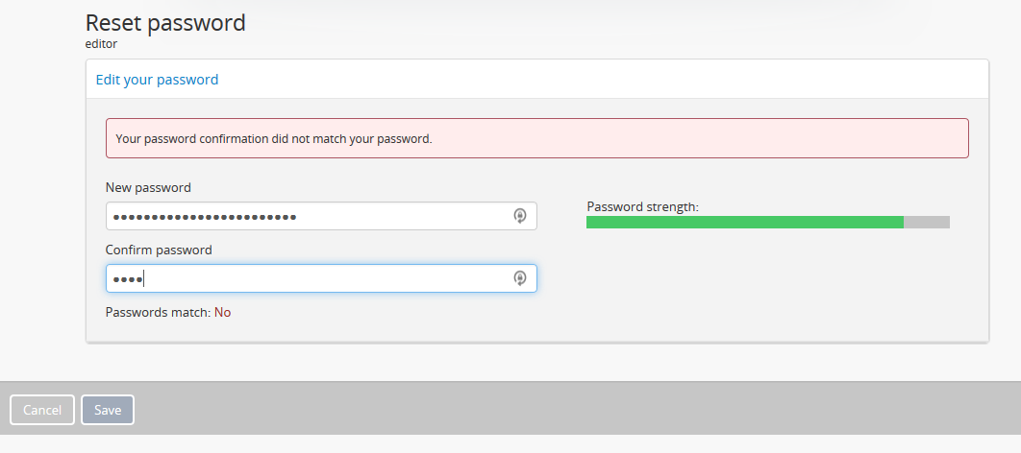
Task: Click the green filled part of strength bar
Action: [x=744, y=223]
